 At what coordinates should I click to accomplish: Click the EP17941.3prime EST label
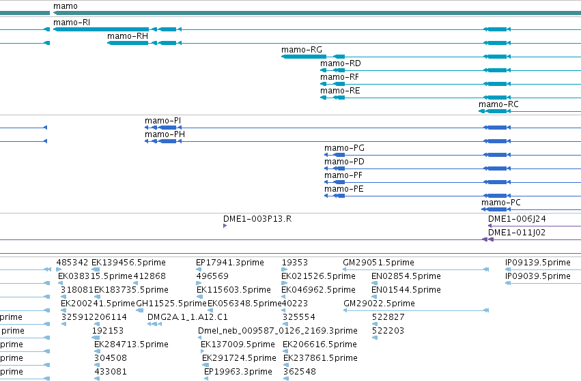point(230,263)
